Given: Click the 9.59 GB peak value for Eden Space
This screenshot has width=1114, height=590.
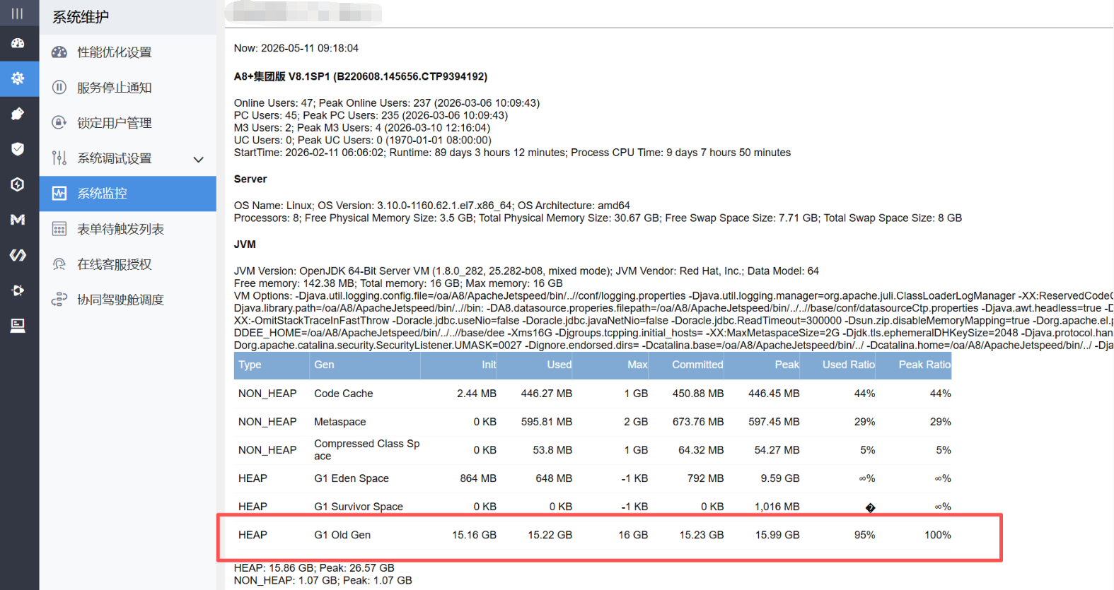Looking at the screenshot, I should [780, 478].
